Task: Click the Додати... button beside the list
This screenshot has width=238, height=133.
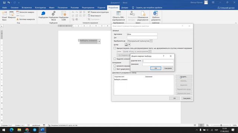Action: [184, 76]
